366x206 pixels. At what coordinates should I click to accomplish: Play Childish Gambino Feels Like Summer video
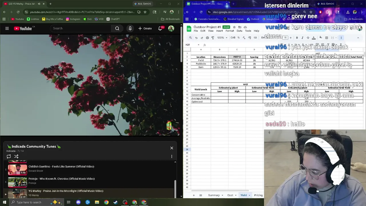click(x=61, y=167)
